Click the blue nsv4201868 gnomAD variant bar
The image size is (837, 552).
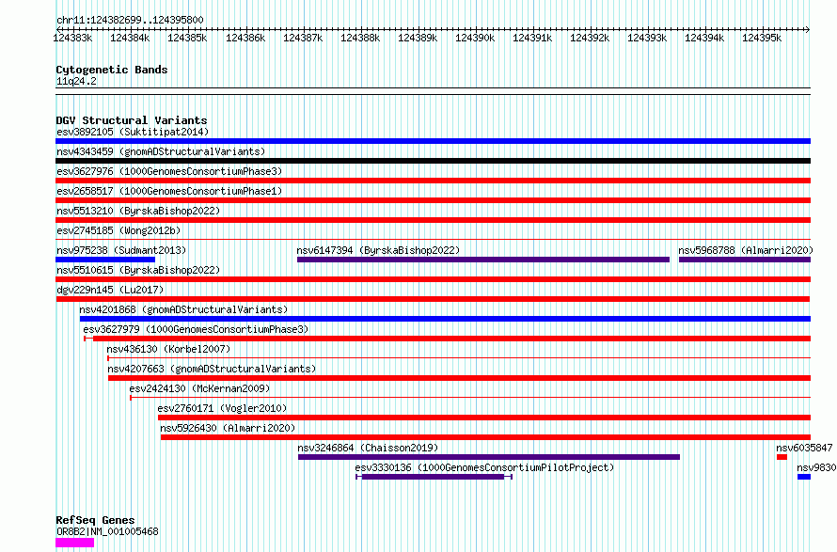(445, 319)
